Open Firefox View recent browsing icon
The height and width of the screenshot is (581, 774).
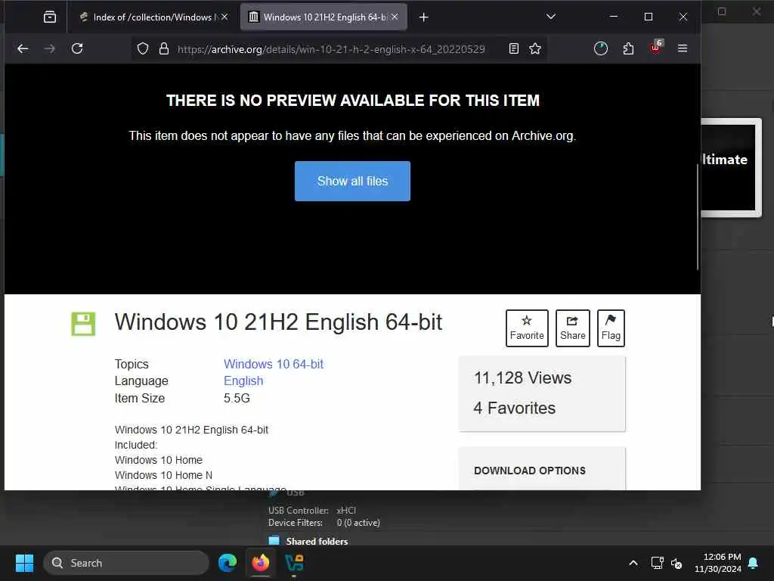click(50, 17)
